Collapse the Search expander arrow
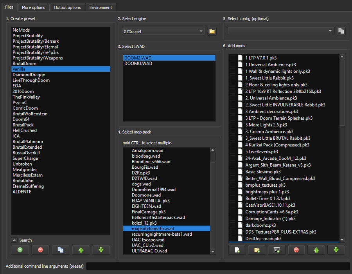This screenshot has height=274, width=352. click(14, 240)
